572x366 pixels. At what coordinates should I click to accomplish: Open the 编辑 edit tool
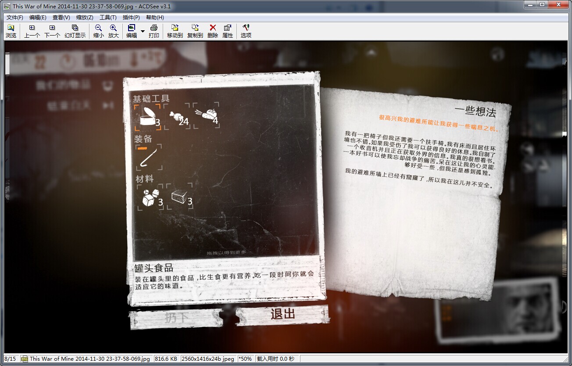tap(132, 31)
